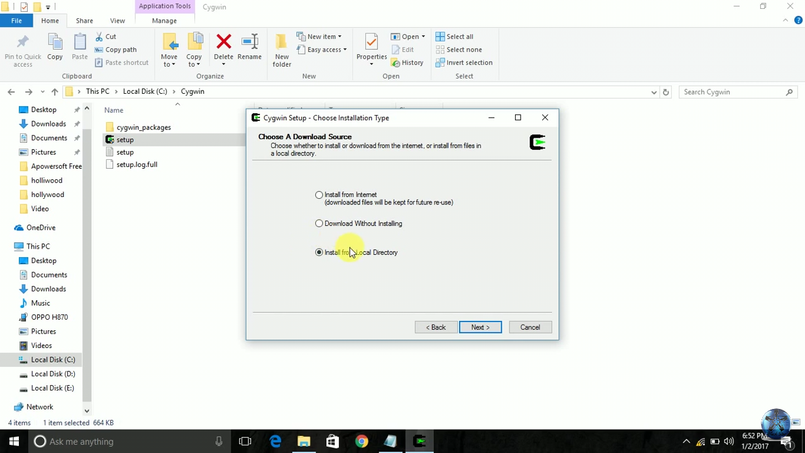Click the Edit item in Open group

click(402, 50)
